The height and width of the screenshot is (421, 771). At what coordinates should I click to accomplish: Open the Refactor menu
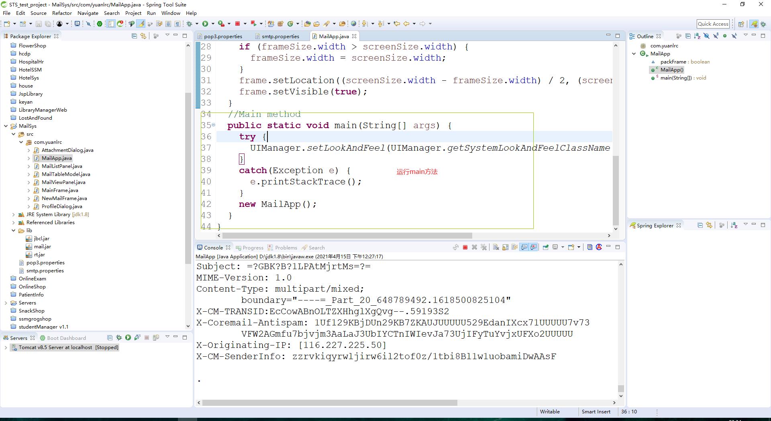point(62,13)
